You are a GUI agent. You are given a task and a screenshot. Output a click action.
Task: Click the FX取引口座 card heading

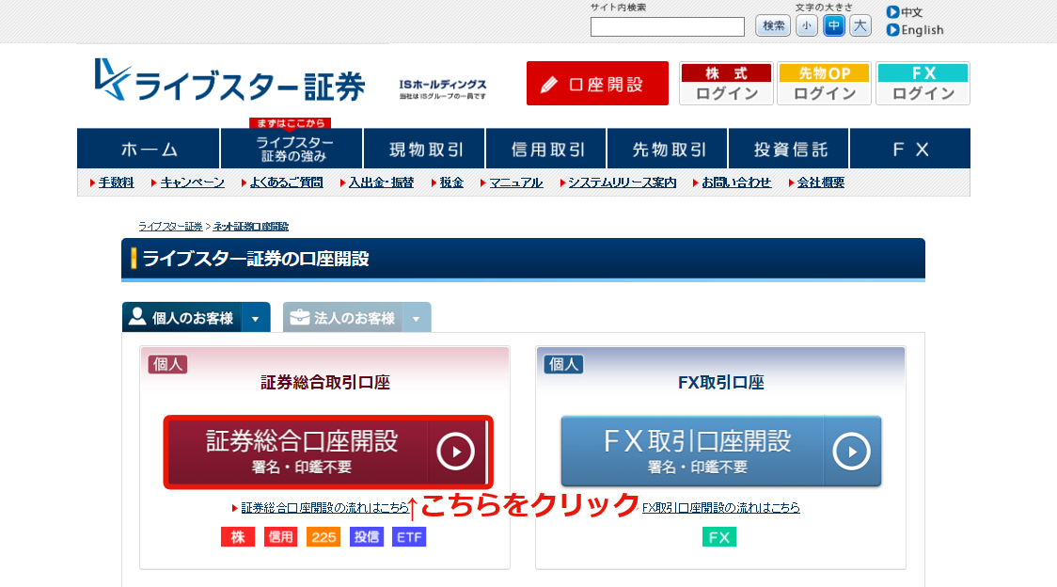point(720,383)
